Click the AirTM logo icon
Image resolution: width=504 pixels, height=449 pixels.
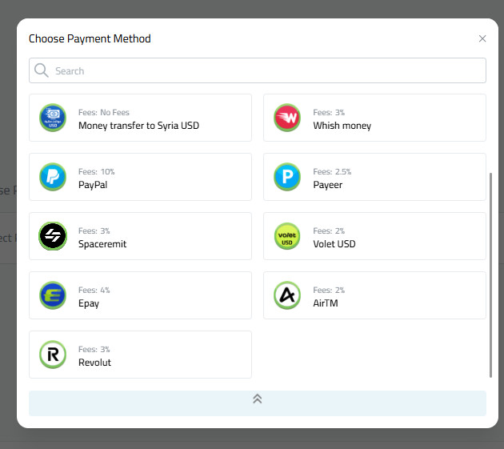click(287, 295)
